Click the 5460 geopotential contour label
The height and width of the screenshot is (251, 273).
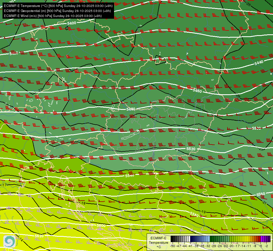click(197, 91)
